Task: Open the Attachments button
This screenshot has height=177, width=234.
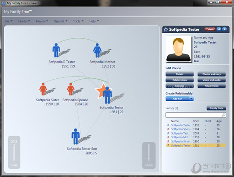Action: point(211,86)
